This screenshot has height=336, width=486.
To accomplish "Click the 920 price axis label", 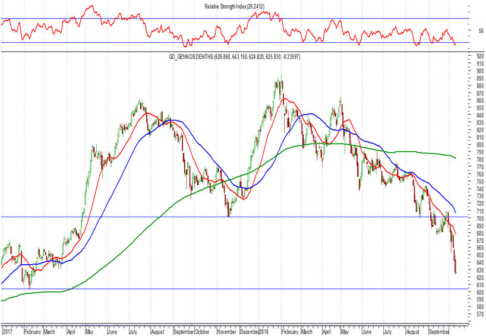I will pyautogui.click(x=474, y=56).
